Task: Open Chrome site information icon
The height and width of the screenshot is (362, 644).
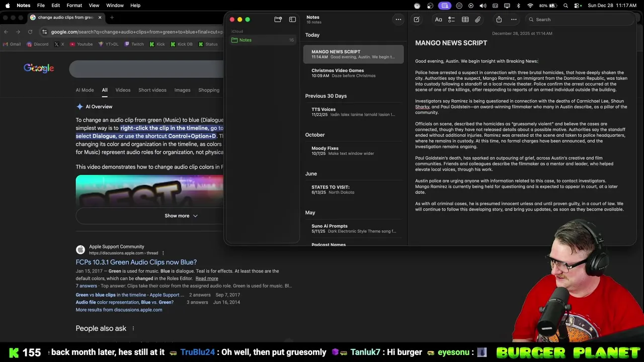Action: point(44,32)
